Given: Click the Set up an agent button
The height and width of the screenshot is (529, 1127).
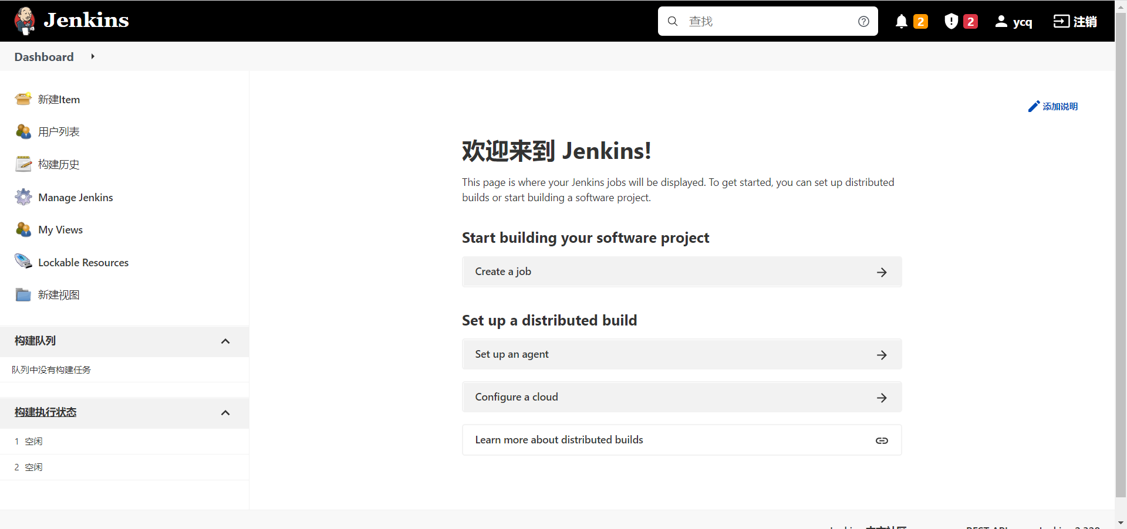Looking at the screenshot, I should [681, 354].
